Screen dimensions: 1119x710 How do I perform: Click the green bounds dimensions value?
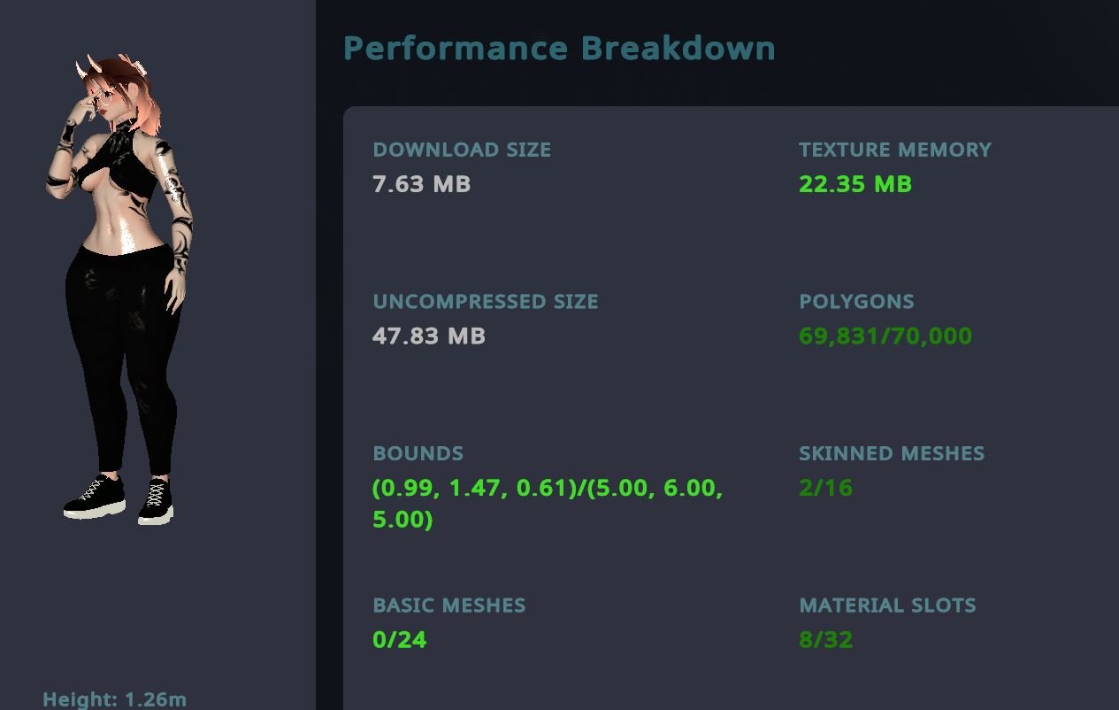tap(548, 504)
